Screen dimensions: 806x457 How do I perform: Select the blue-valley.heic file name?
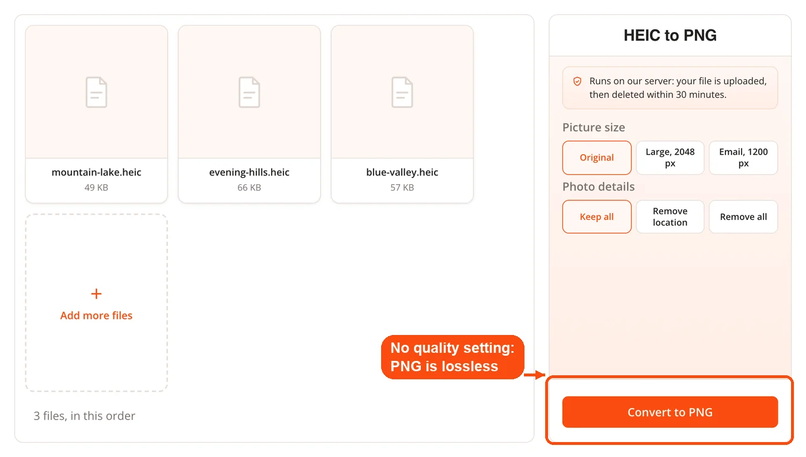click(402, 172)
